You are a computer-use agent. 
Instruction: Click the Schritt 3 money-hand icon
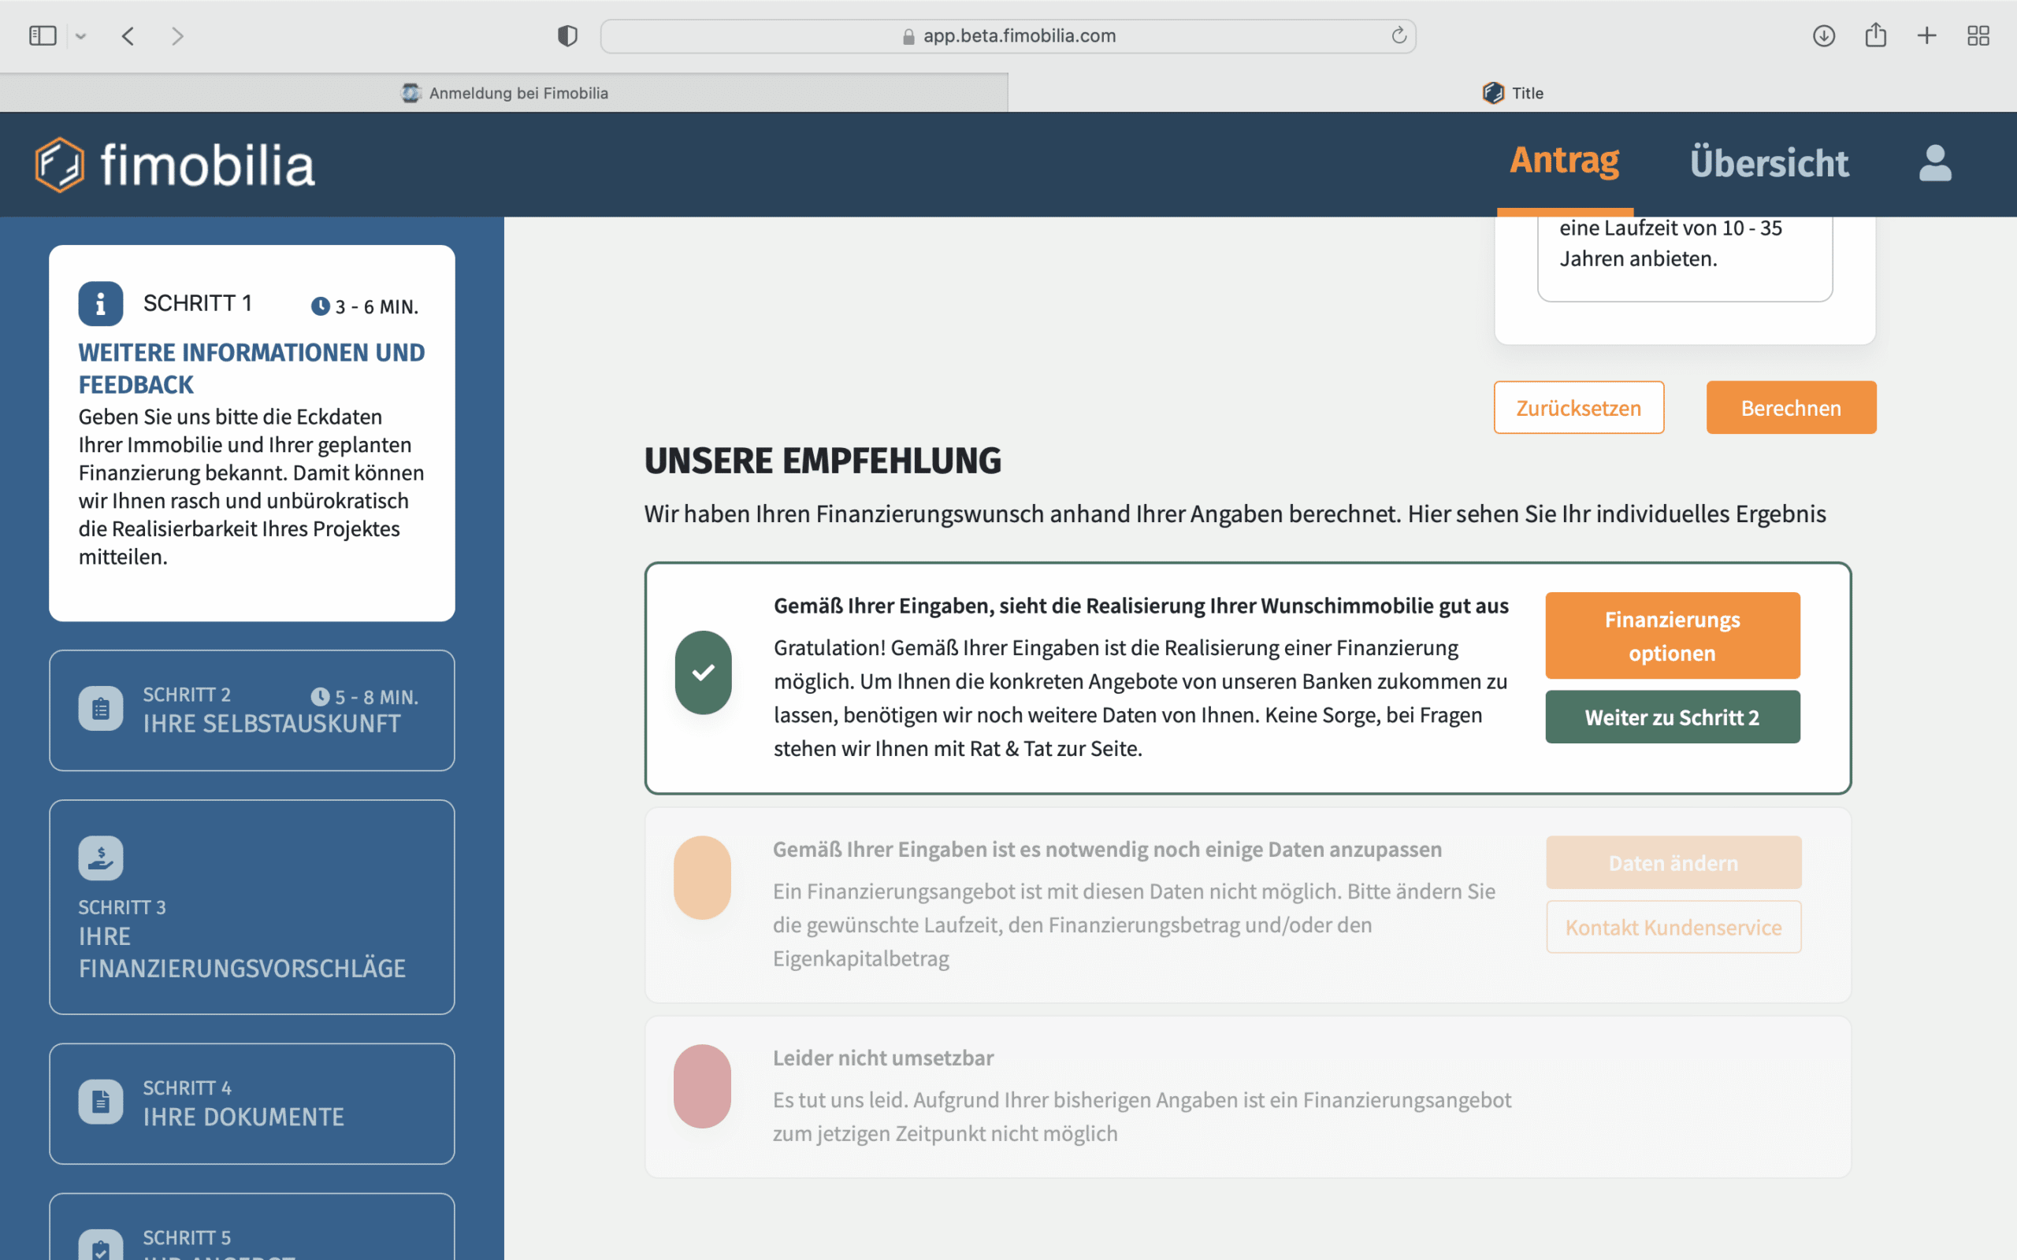(100, 858)
